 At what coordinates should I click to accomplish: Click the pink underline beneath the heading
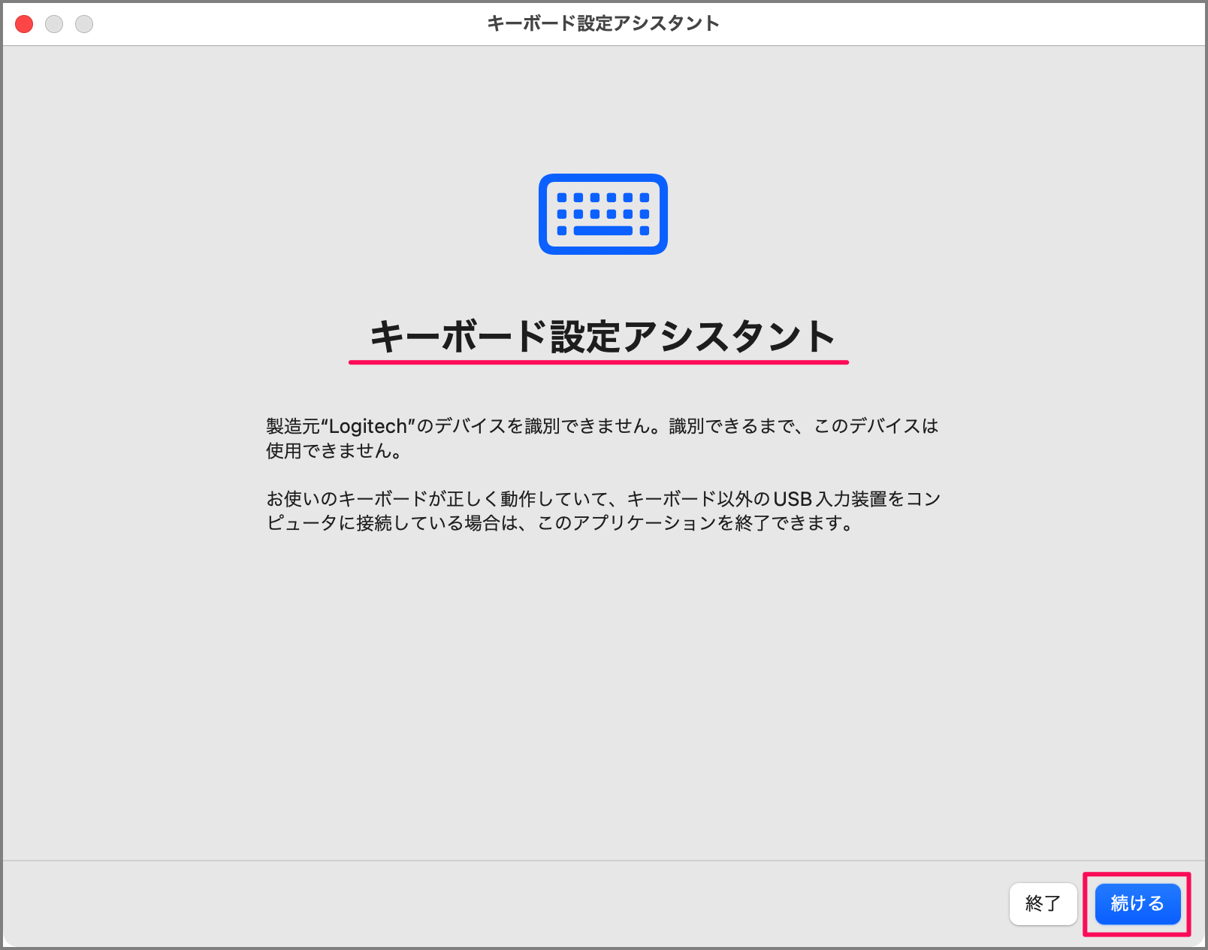point(599,362)
